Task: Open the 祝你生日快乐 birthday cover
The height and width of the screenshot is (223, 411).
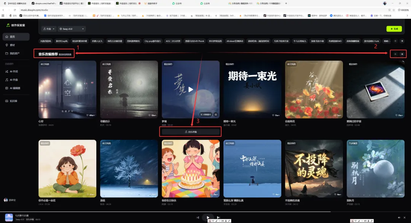Action: (191, 169)
